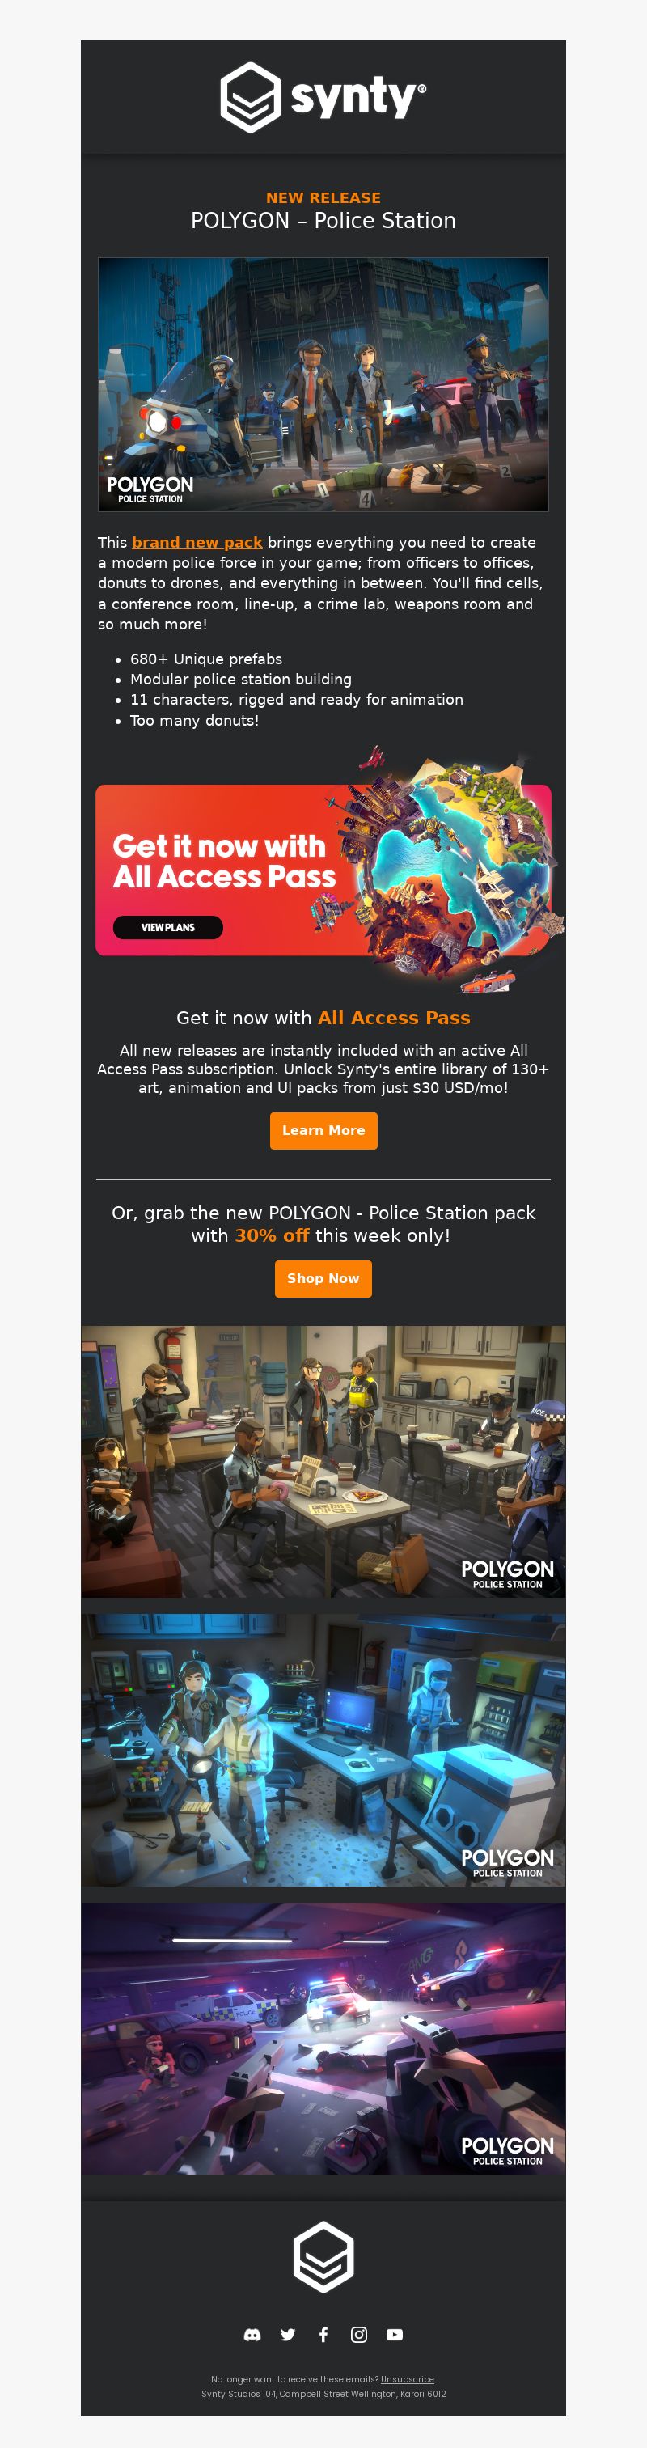Screen dimensions: 647x2448
Task: Open the break room scene image
Action: point(323,1462)
